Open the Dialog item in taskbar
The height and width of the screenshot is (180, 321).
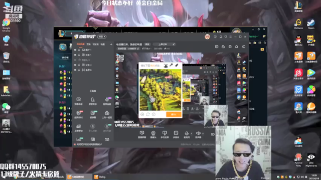click(x=100, y=177)
